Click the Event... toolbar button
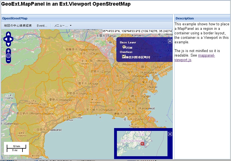Image resolution: width=231 pixels, height=161 pixels. (42, 26)
